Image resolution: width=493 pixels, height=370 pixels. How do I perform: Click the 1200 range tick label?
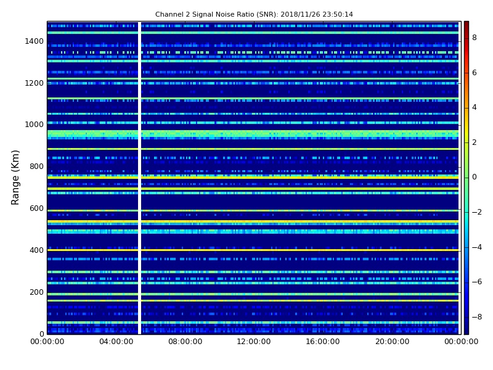[x=34, y=83]
